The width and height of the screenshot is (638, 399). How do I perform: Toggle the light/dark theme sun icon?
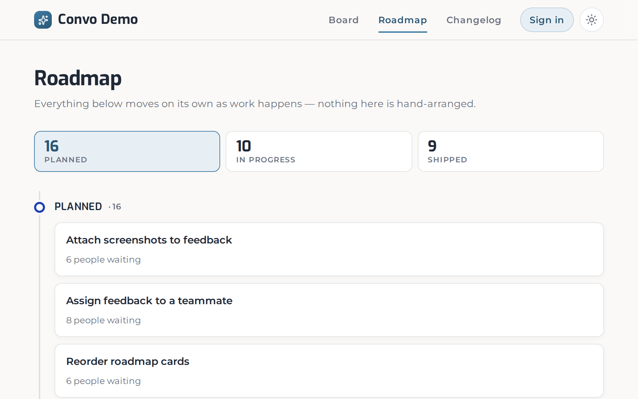point(592,20)
